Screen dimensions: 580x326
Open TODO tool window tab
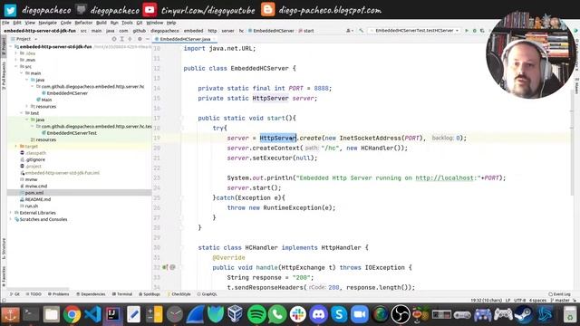pos(34,294)
